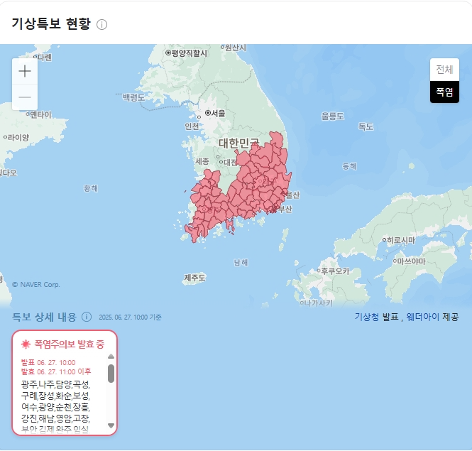
Task: Click the 백령도 label on the map
Action: tap(133, 97)
